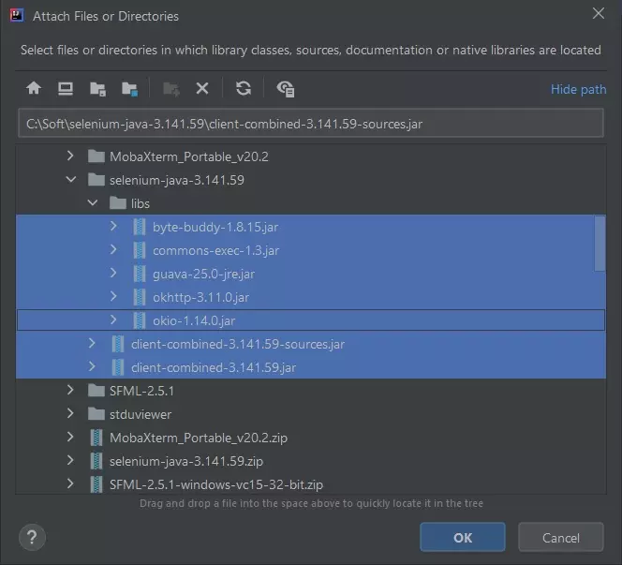This screenshot has height=565, width=622.
Task: Click the IntelliJ logo in title bar
Action: (17, 16)
